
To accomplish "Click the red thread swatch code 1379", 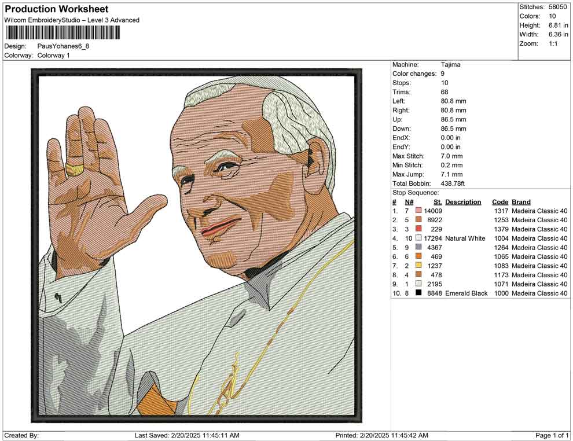I will click(x=418, y=229).
